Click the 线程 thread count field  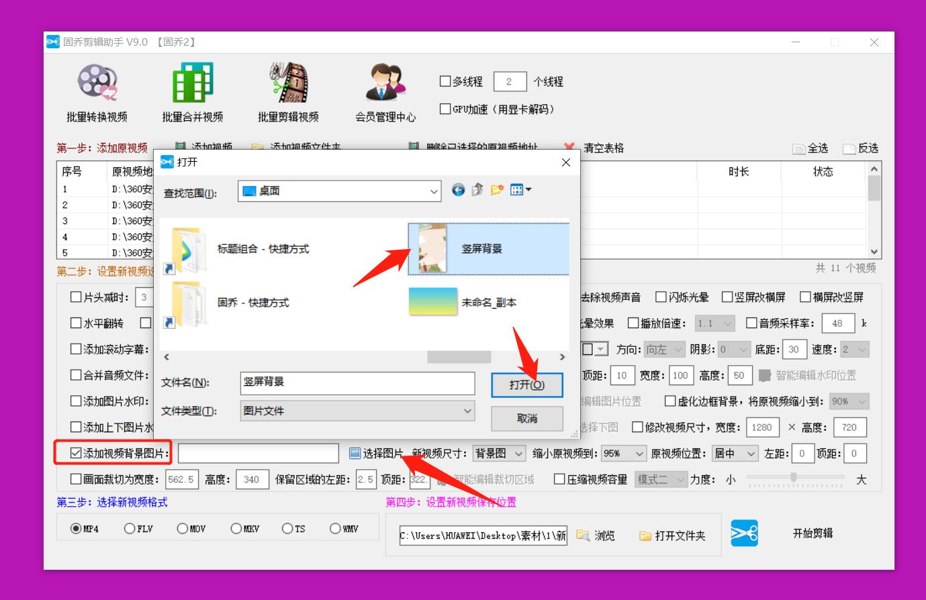[x=510, y=81]
